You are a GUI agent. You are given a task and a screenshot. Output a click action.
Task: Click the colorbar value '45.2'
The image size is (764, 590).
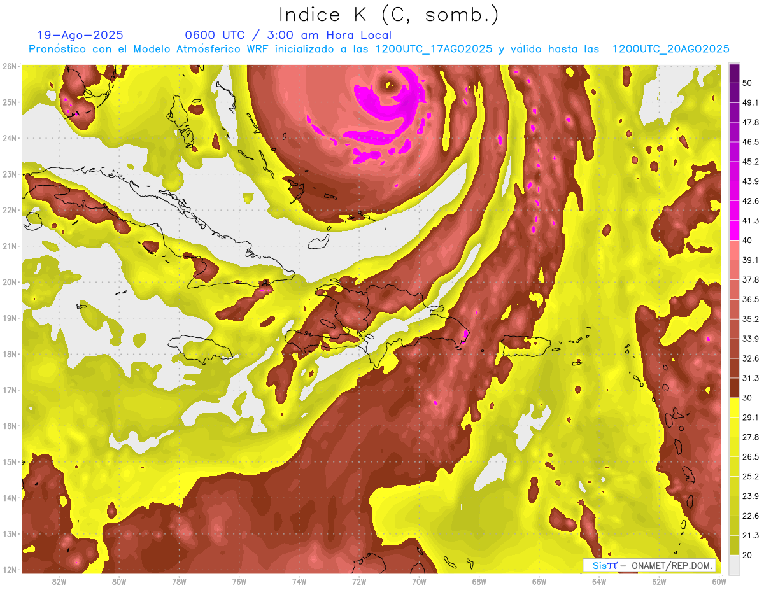(751, 162)
